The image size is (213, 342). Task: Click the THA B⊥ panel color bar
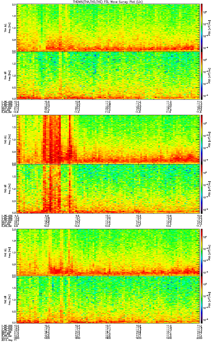point(201,27)
